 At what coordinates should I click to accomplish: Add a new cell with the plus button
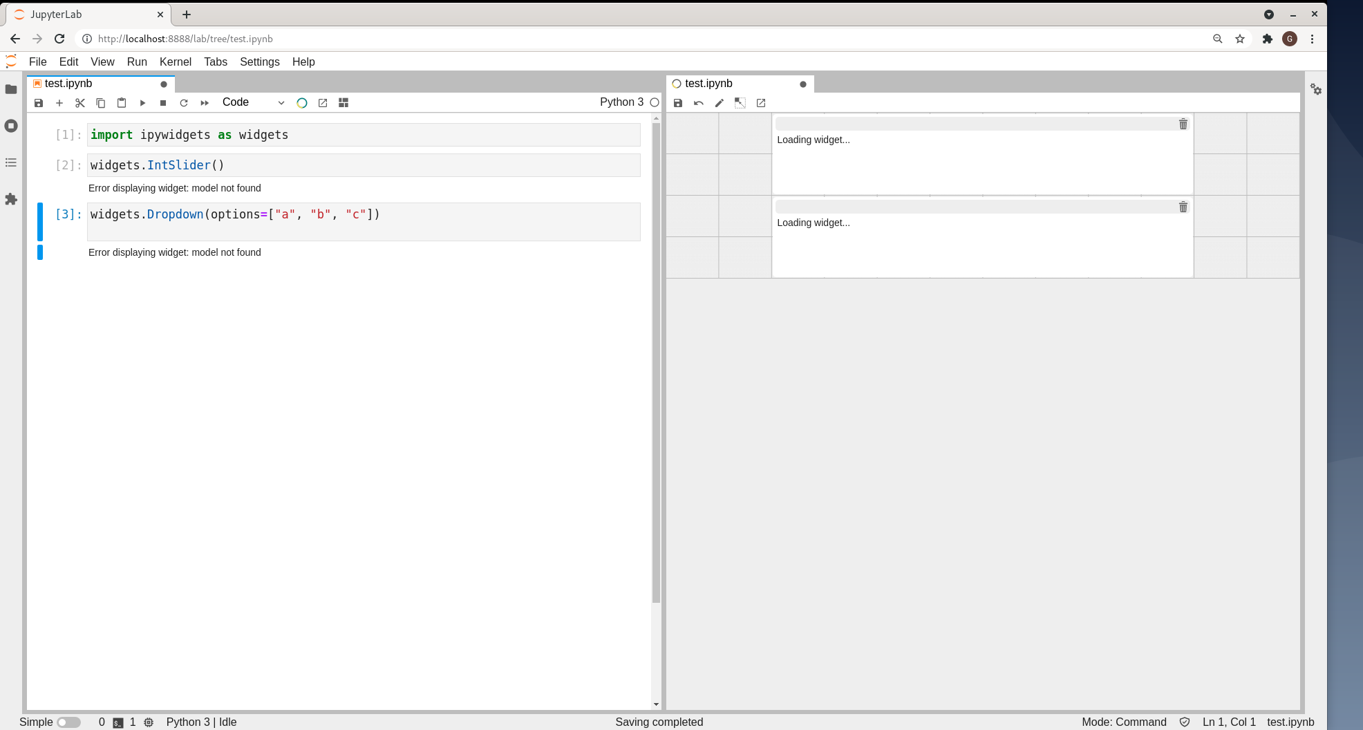click(59, 102)
